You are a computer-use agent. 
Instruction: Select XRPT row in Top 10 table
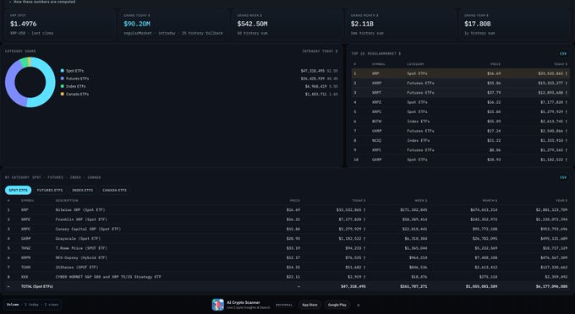(x=460, y=93)
